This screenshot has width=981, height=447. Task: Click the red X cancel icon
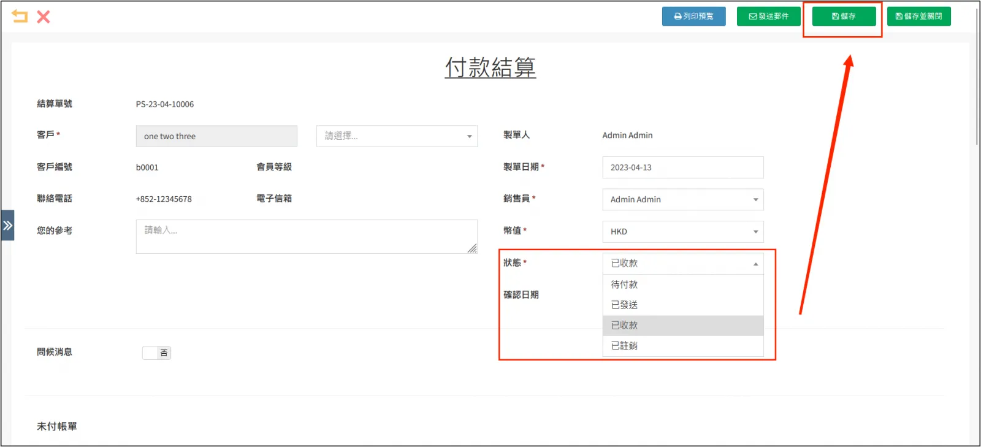[43, 17]
